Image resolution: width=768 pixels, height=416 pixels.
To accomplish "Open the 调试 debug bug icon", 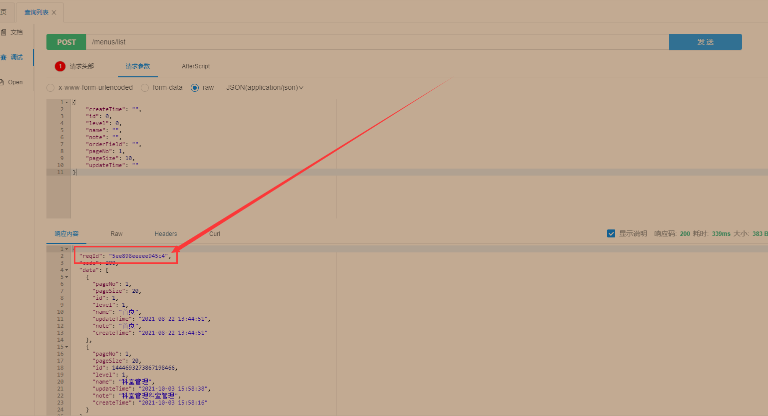I will pos(3,57).
